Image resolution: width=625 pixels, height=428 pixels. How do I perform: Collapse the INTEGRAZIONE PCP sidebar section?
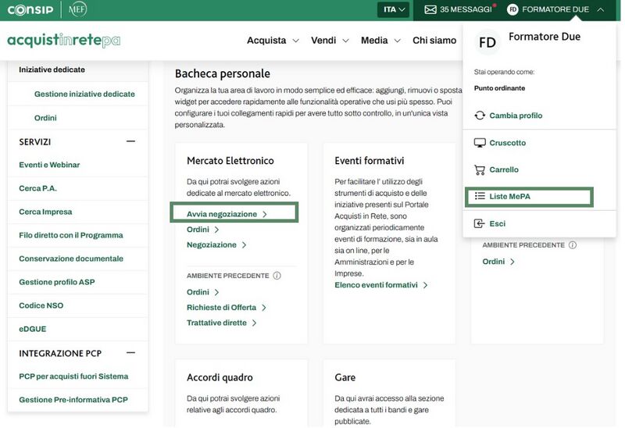point(130,353)
